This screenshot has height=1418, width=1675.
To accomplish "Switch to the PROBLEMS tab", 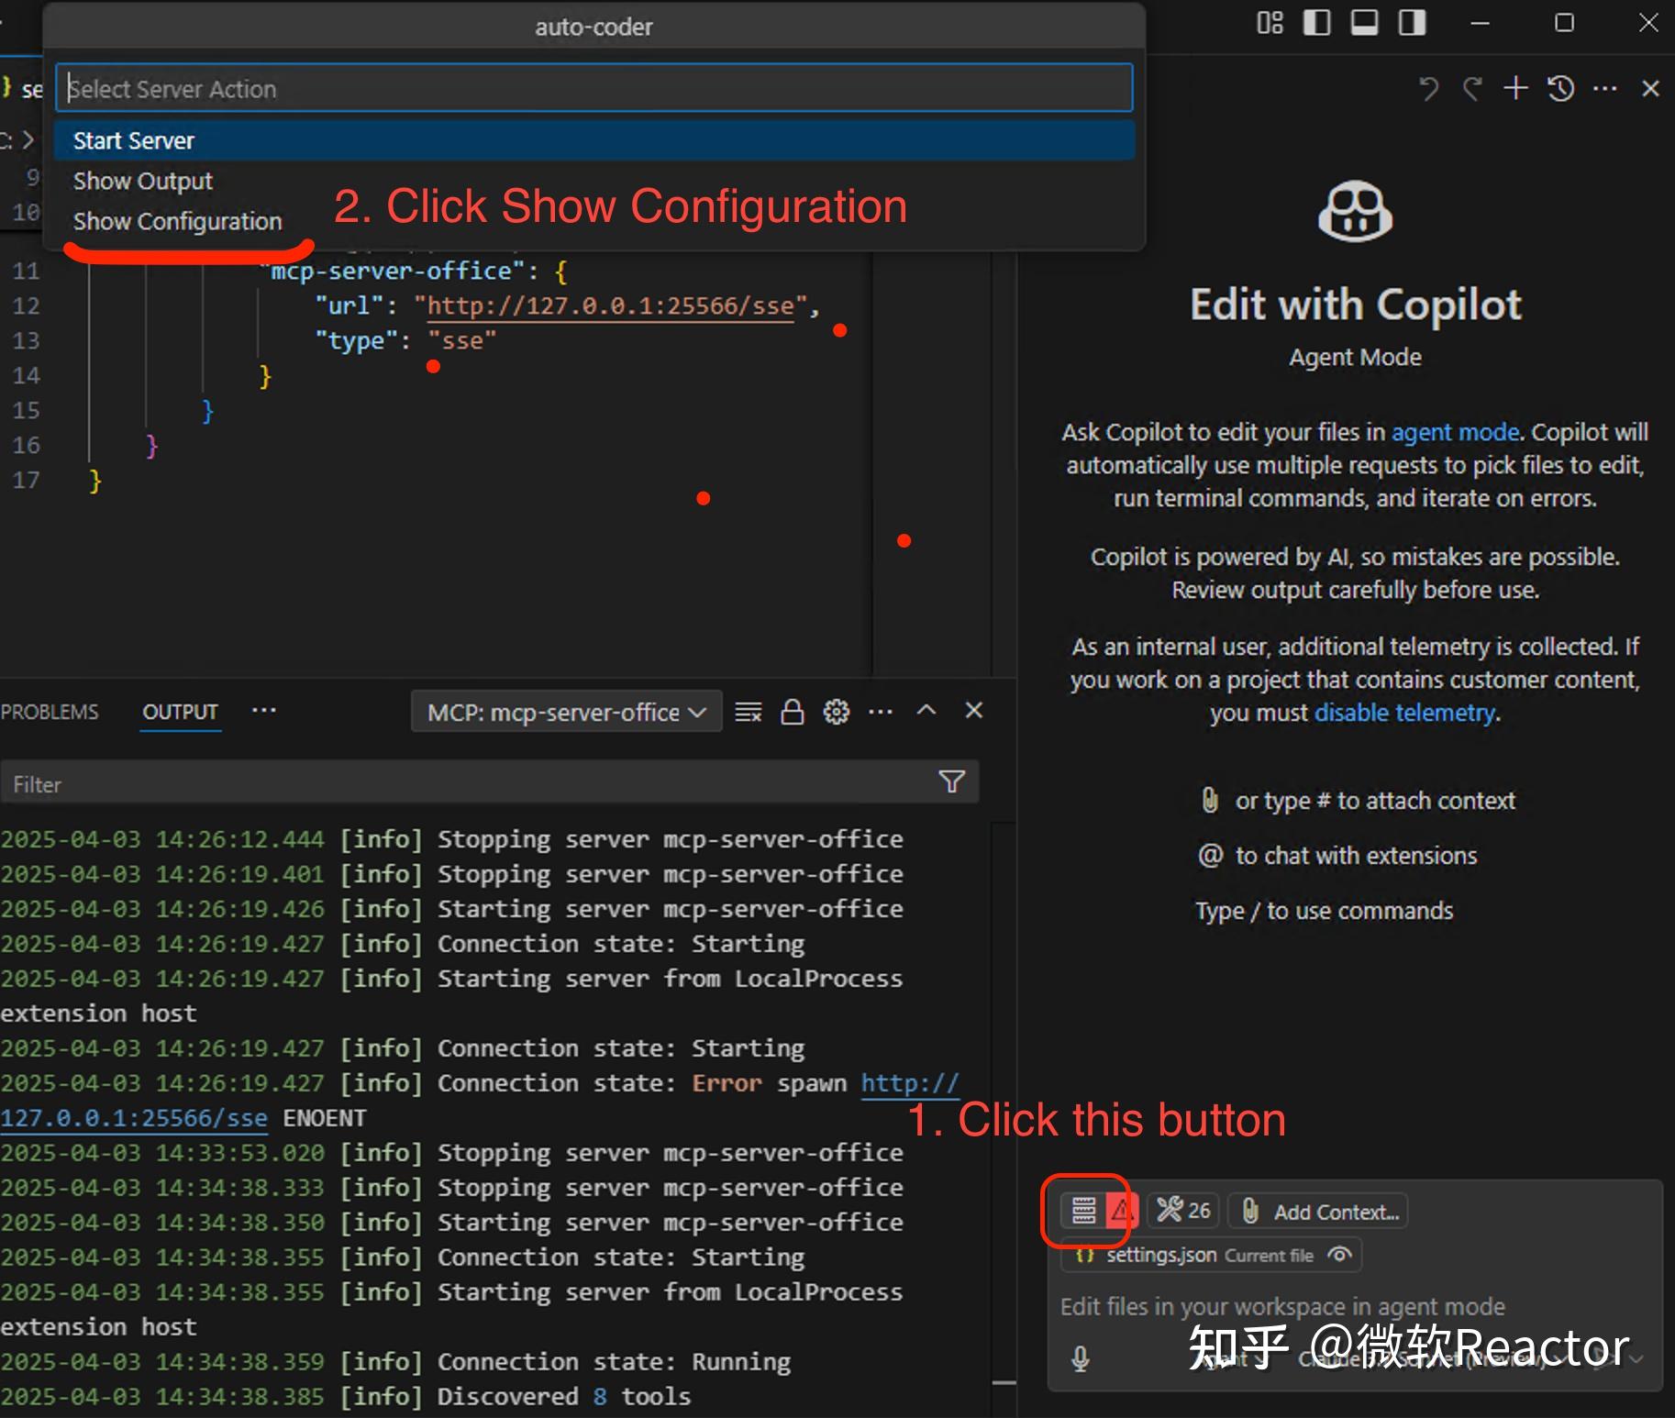I will point(50,711).
